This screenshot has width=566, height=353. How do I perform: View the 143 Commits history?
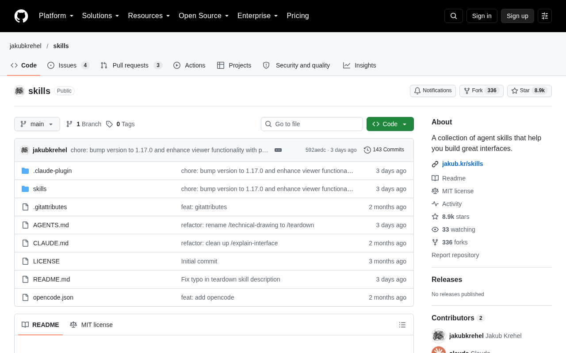tap(384, 150)
